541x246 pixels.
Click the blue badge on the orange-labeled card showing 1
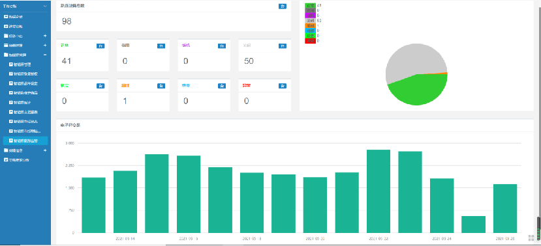(x=161, y=86)
